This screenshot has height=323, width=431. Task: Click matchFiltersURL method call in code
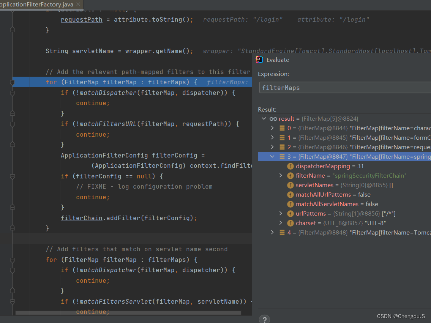(x=108, y=124)
